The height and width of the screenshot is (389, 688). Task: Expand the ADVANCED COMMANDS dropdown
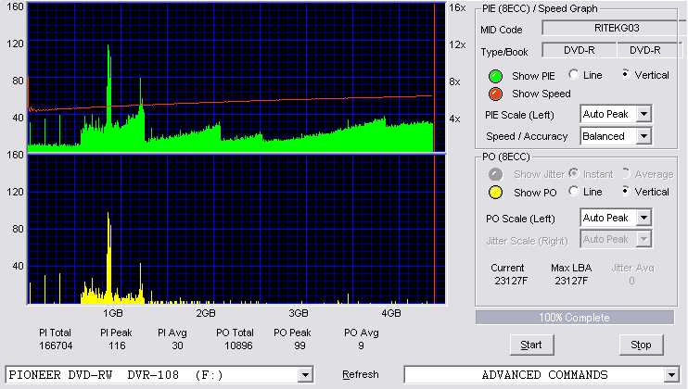671,375
